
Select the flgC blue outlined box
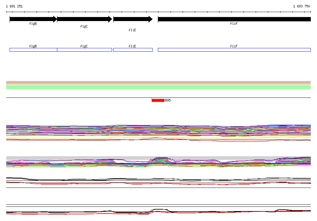pyautogui.click(x=85, y=50)
